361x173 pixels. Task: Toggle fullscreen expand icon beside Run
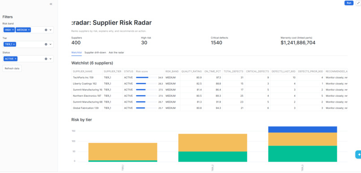click(358, 3)
